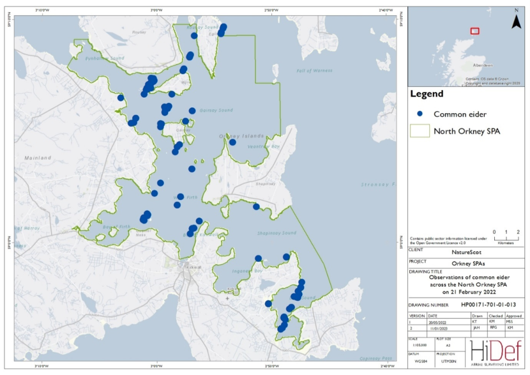
Task: Click the 'Kirkwall' town label
Action: [193, 267]
